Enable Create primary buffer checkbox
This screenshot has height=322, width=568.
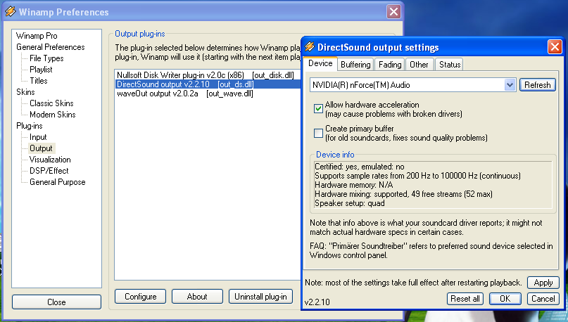click(318, 133)
